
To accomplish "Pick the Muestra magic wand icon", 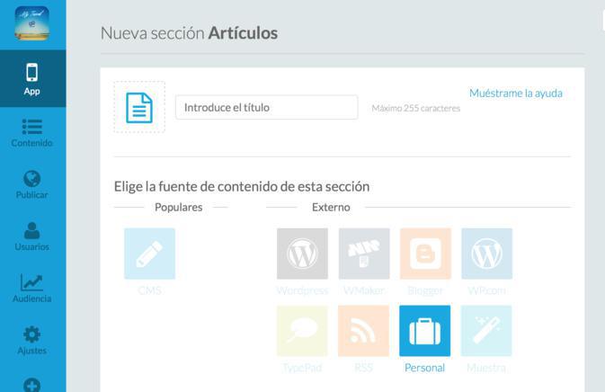I will coord(486,331).
